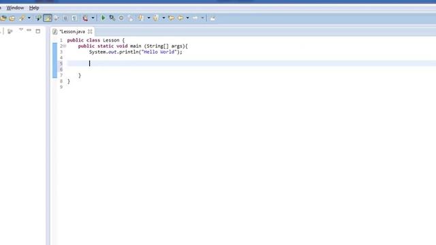Click line number 9 in the gutter
Screen dimensions: 436x245
[61, 87]
